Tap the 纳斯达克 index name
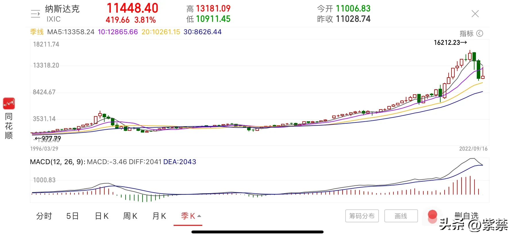This screenshot has width=515, height=238. pos(62,9)
